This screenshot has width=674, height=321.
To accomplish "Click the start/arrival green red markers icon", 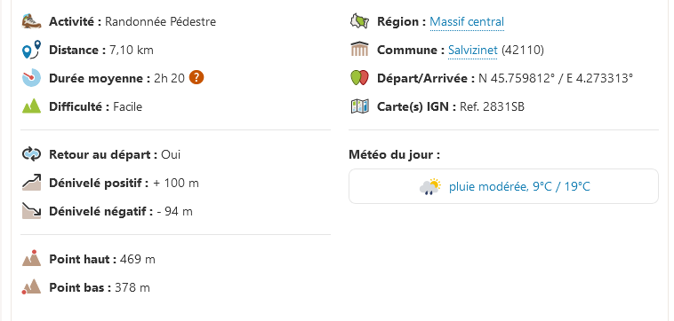I will point(360,78).
